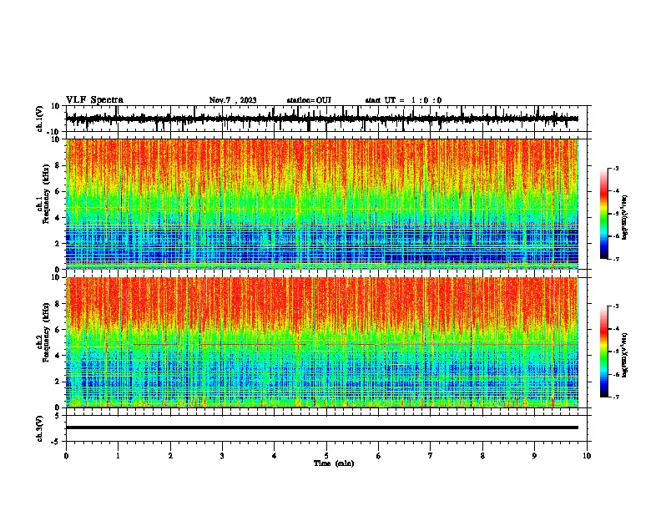The height and width of the screenshot is (511, 661).
Task: Click the time axis tick label "9"
Action: tap(534, 456)
